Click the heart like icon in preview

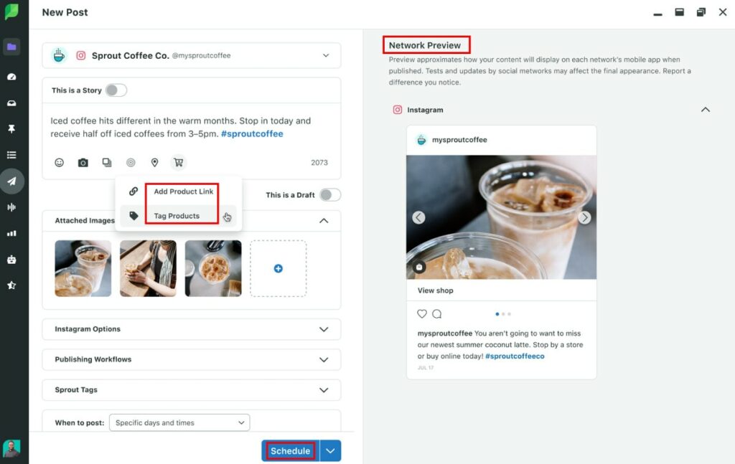[x=422, y=313]
